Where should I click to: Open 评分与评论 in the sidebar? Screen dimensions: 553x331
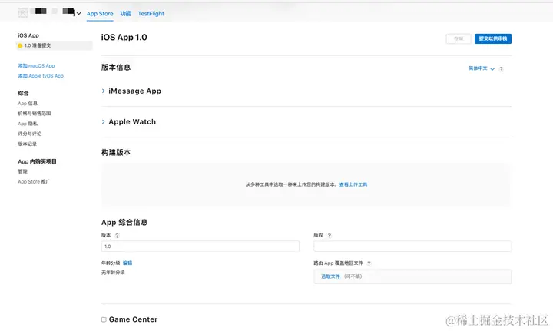[x=30, y=134]
